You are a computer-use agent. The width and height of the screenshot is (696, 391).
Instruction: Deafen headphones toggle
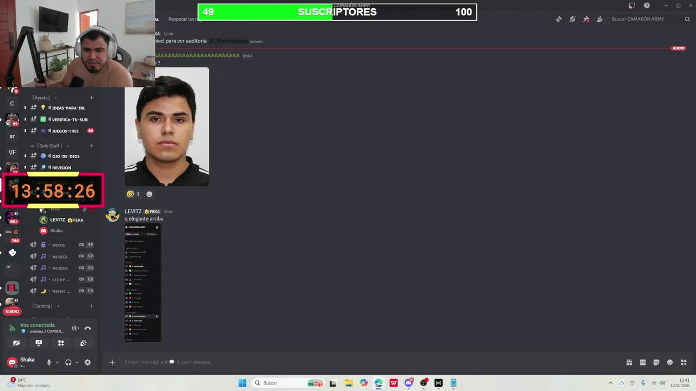(x=69, y=362)
